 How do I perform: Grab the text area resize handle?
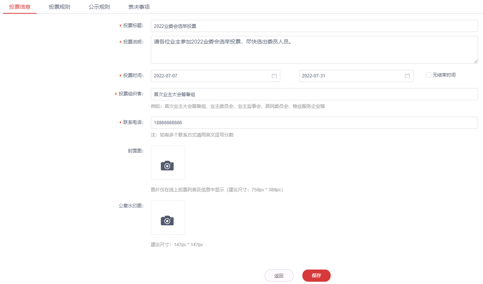click(x=476, y=61)
